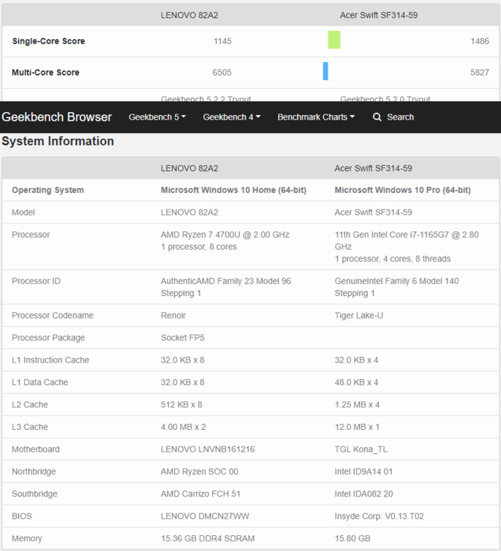Screen dimensions: 501x551
Task: Select AMD Ryzen 7 4700U processor text
Action: [225, 235]
